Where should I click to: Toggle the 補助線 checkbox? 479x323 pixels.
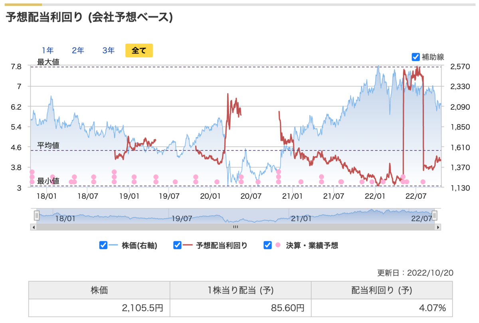[x=416, y=57]
